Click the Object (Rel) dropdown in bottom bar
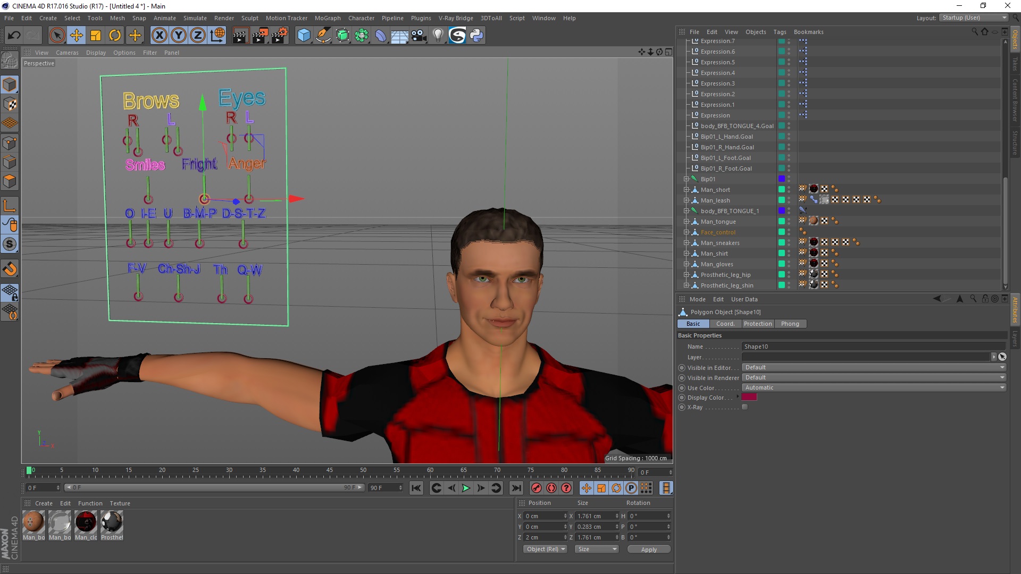The width and height of the screenshot is (1021, 574). [x=546, y=549]
